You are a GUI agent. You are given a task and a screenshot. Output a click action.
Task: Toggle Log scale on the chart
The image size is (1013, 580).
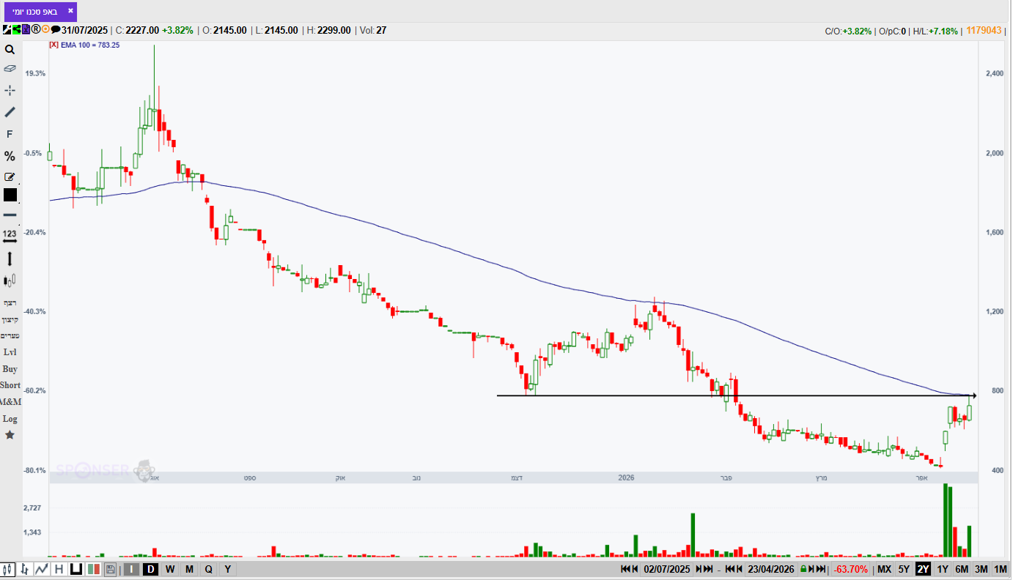pos(10,419)
